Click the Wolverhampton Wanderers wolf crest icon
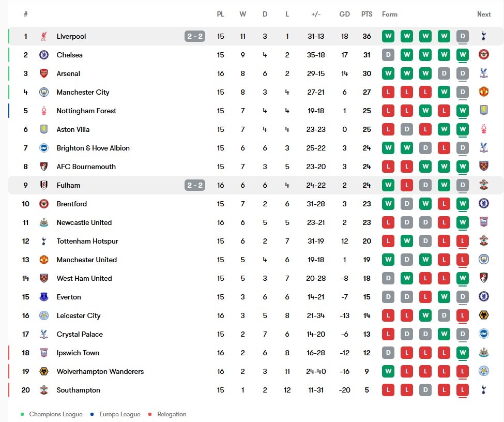The image size is (504, 422). click(44, 371)
